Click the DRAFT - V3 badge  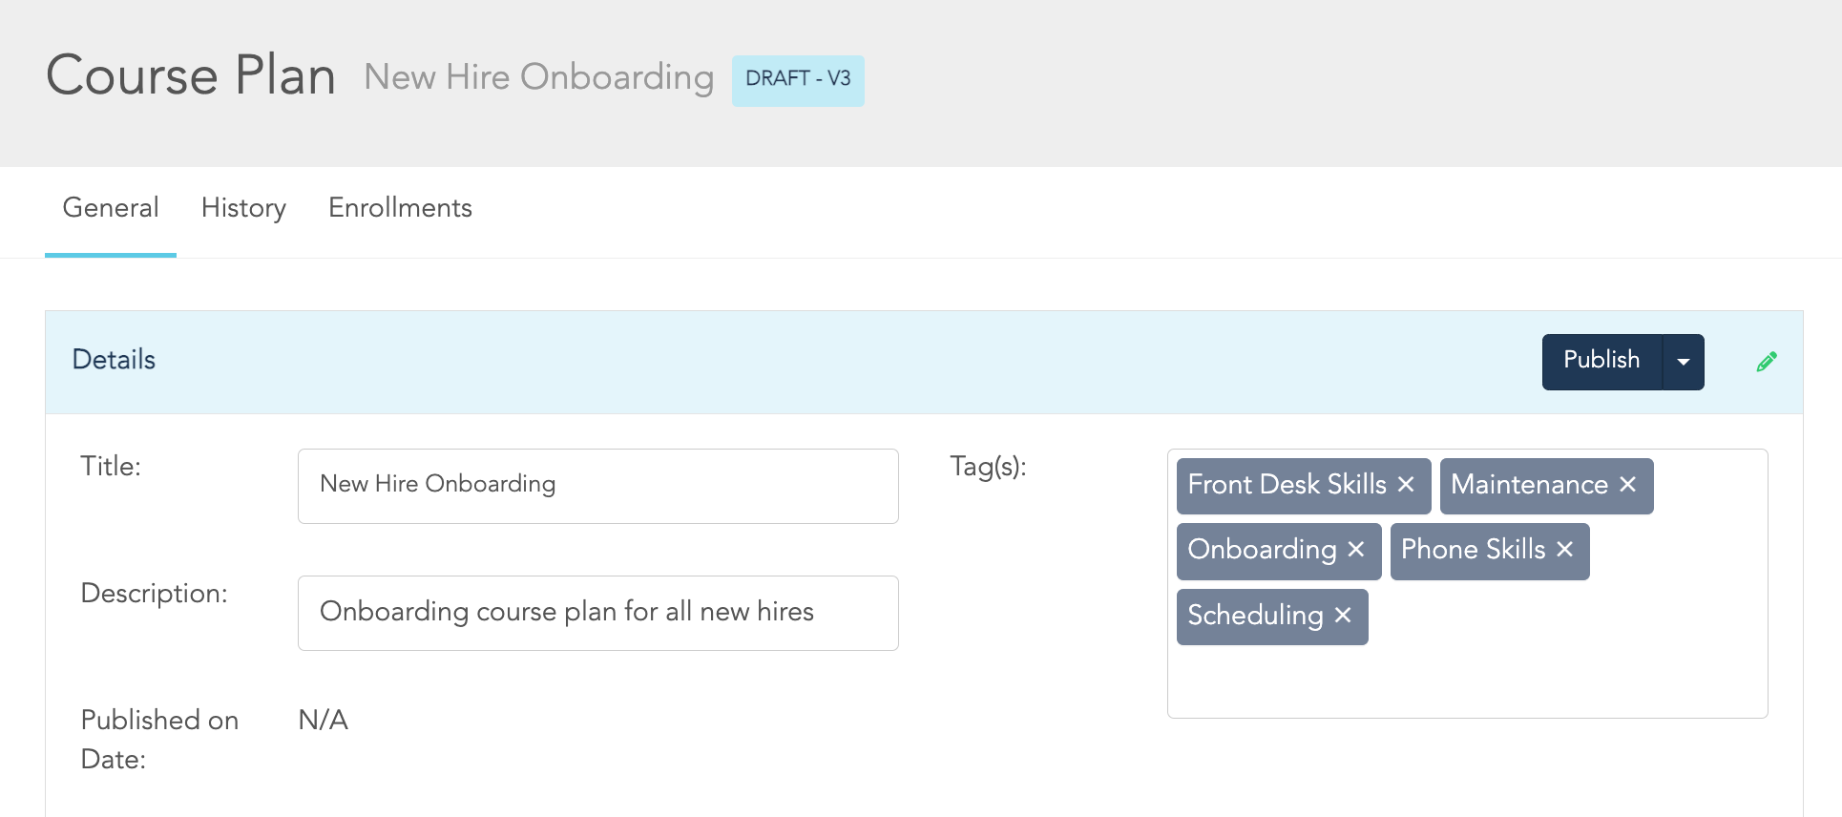(798, 80)
